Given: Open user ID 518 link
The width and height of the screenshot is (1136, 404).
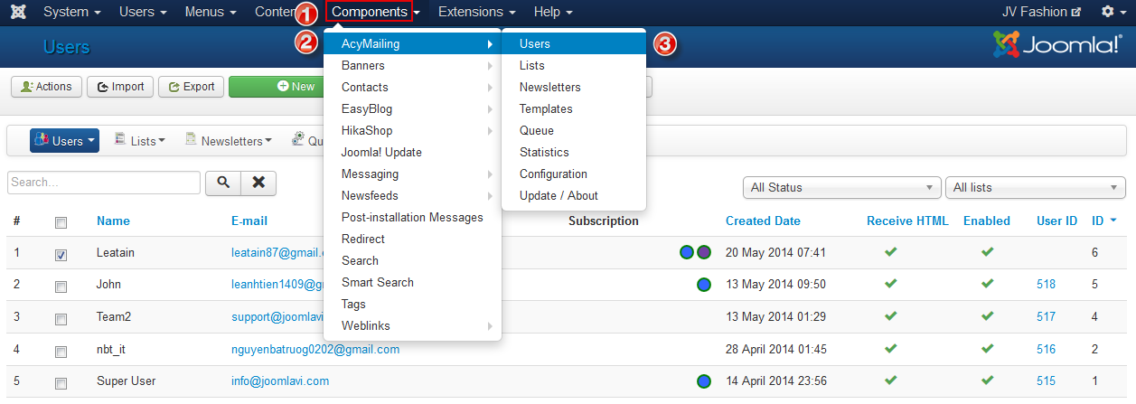Looking at the screenshot, I should (1046, 285).
